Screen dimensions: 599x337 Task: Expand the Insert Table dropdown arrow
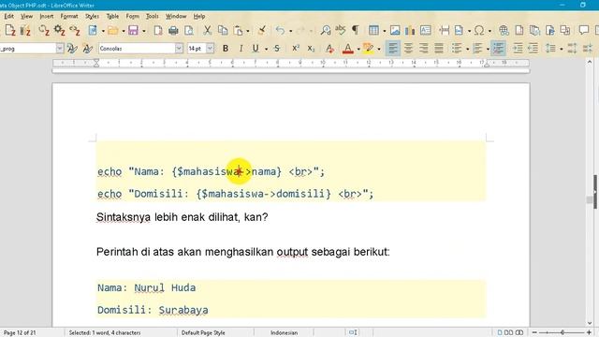(x=385, y=31)
